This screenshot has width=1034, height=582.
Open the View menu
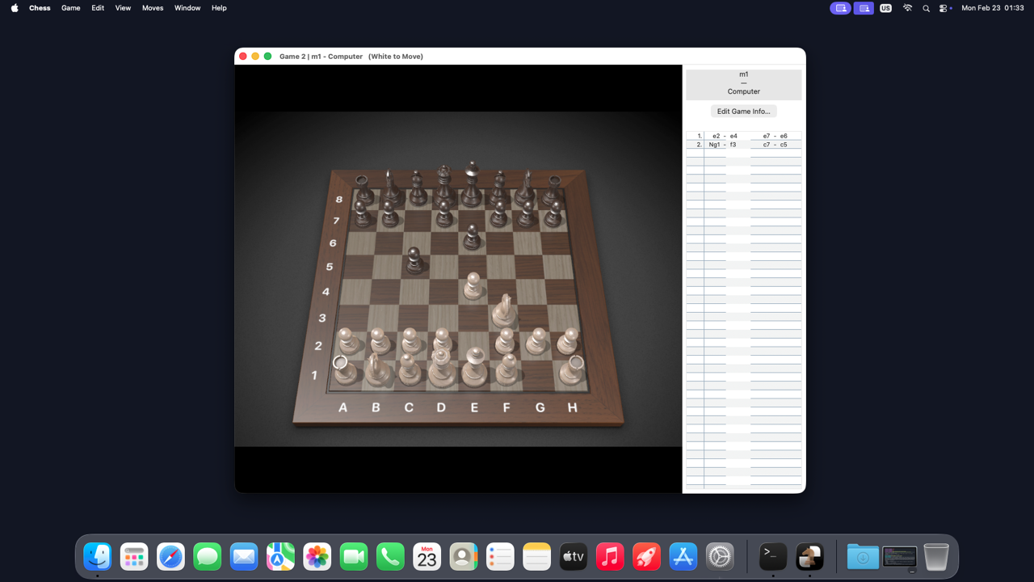pyautogui.click(x=123, y=8)
